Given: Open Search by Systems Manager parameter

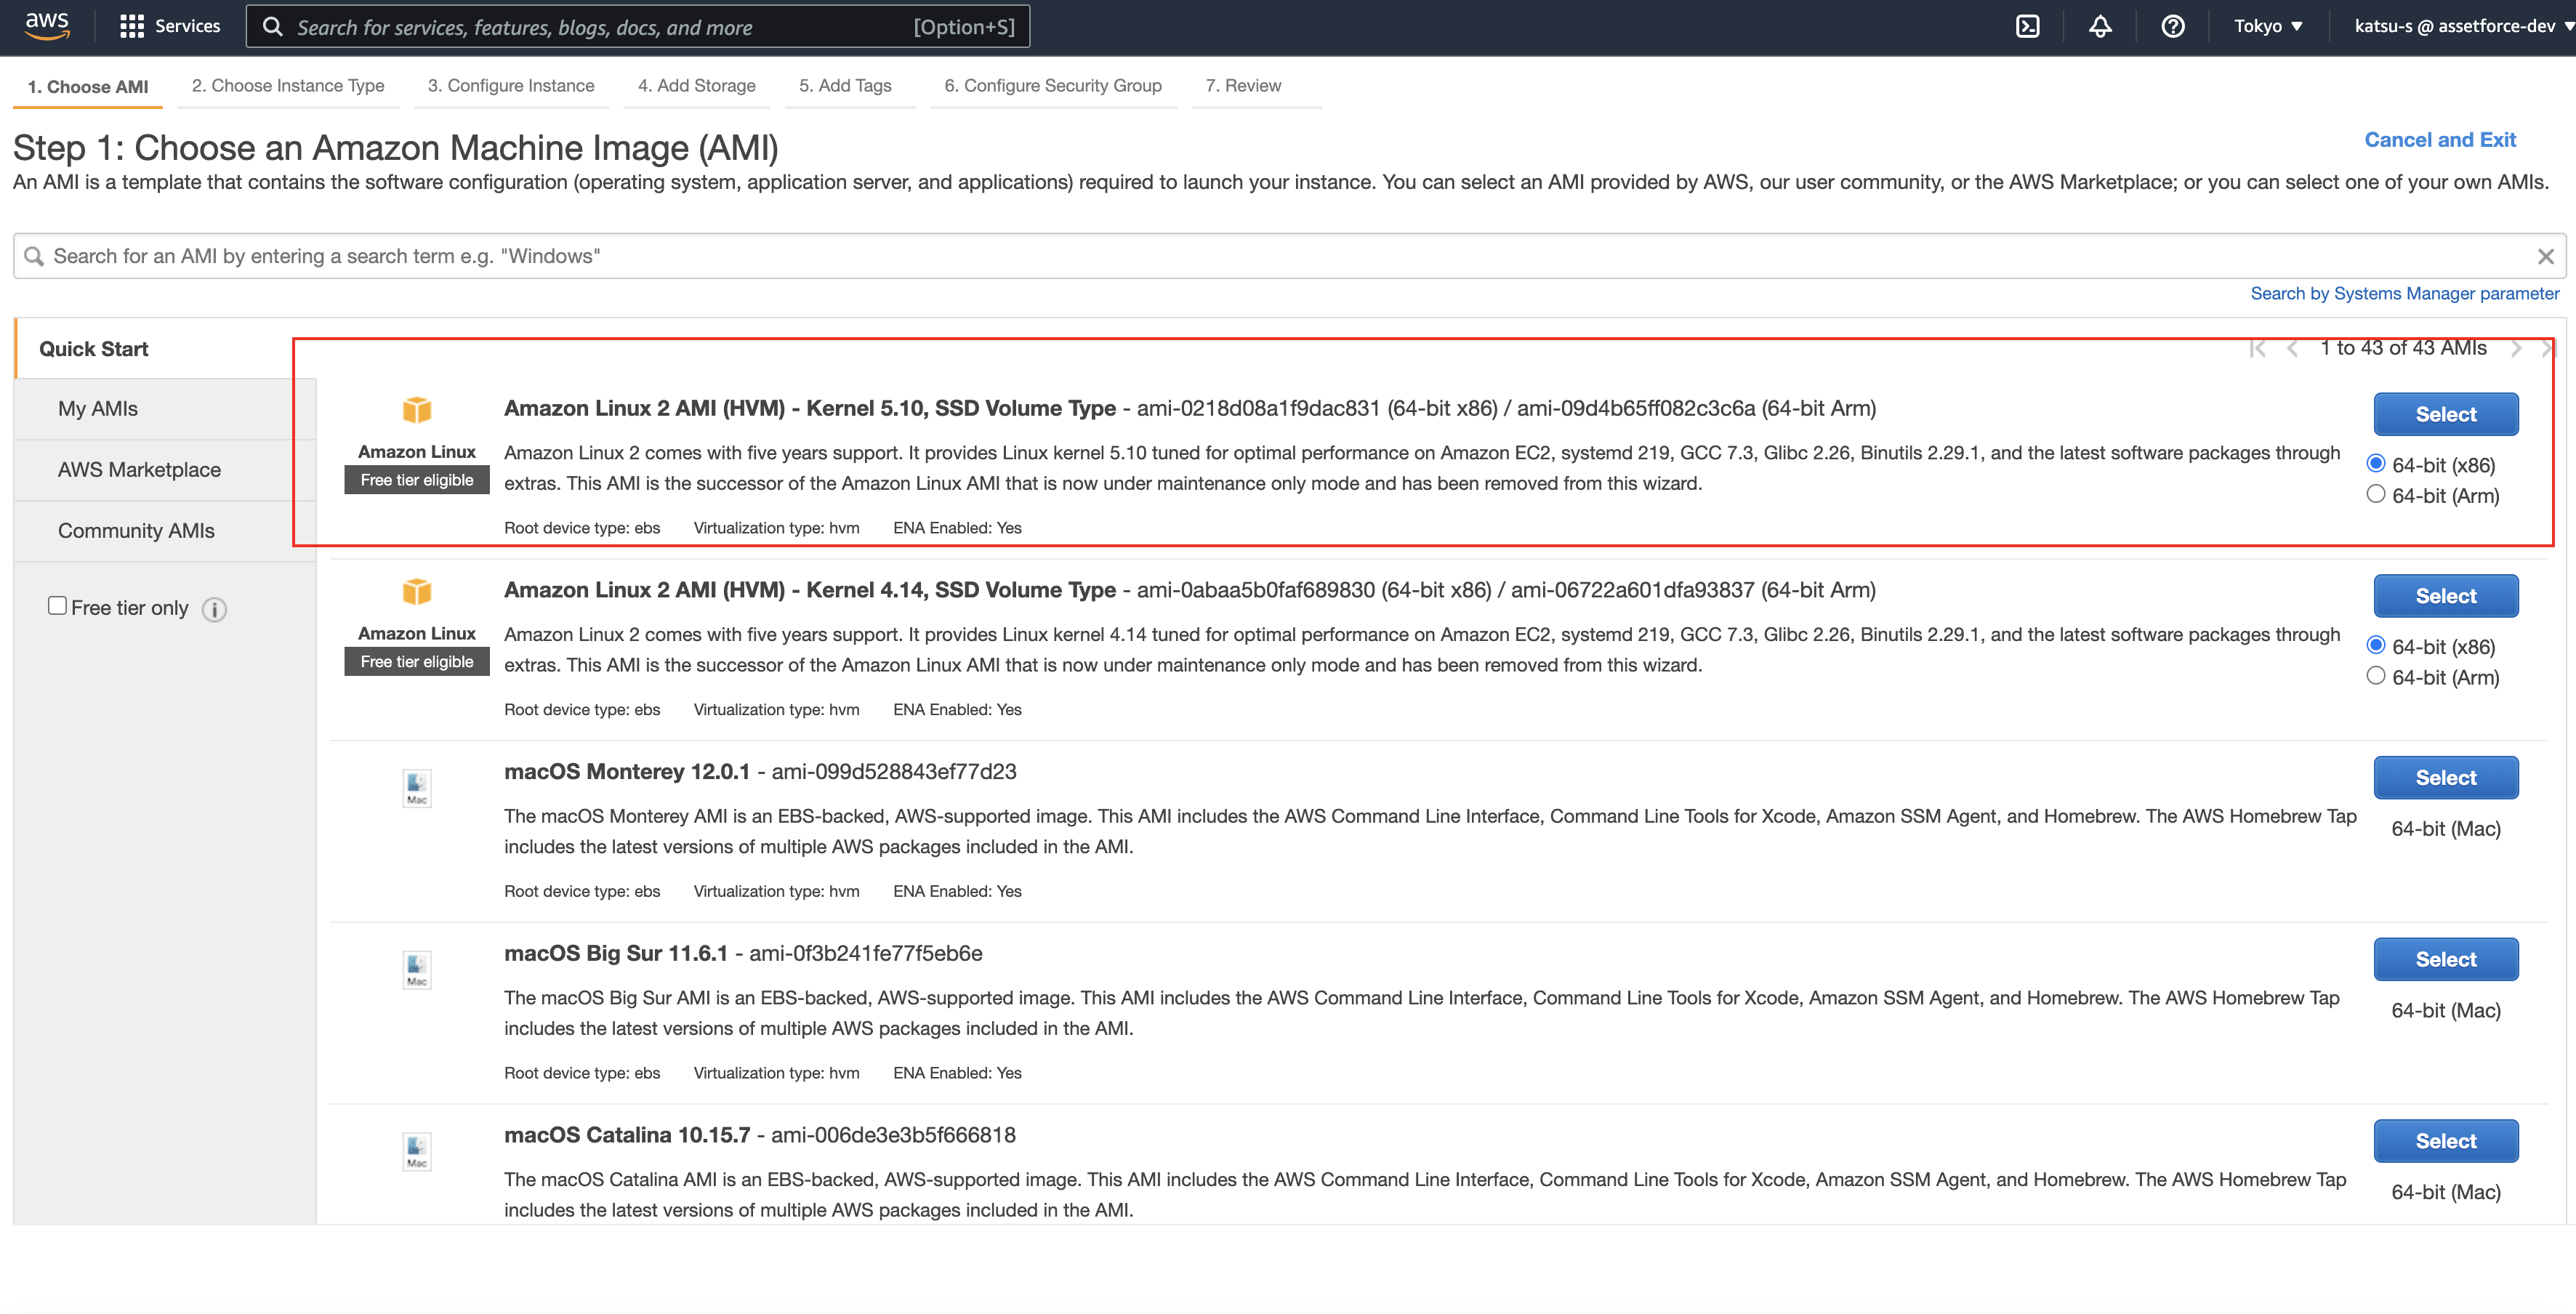Looking at the screenshot, I should [2404, 293].
